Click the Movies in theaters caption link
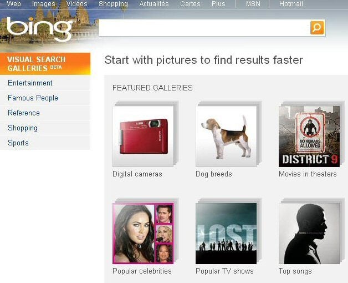 point(308,174)
